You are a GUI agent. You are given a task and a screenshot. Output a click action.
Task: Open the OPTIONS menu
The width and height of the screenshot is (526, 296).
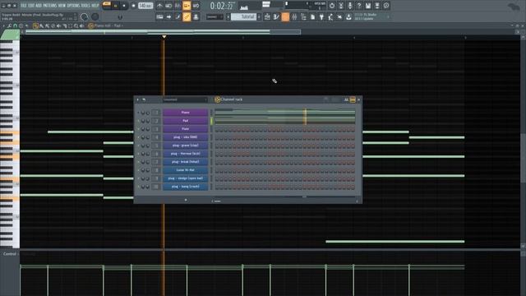point(73,6)
